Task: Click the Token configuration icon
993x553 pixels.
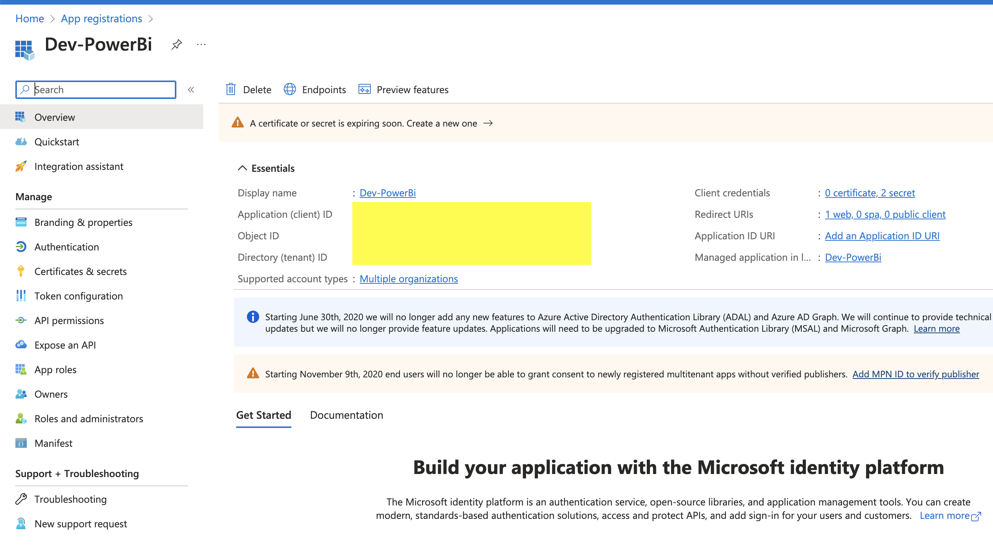Action: point(21,296)
